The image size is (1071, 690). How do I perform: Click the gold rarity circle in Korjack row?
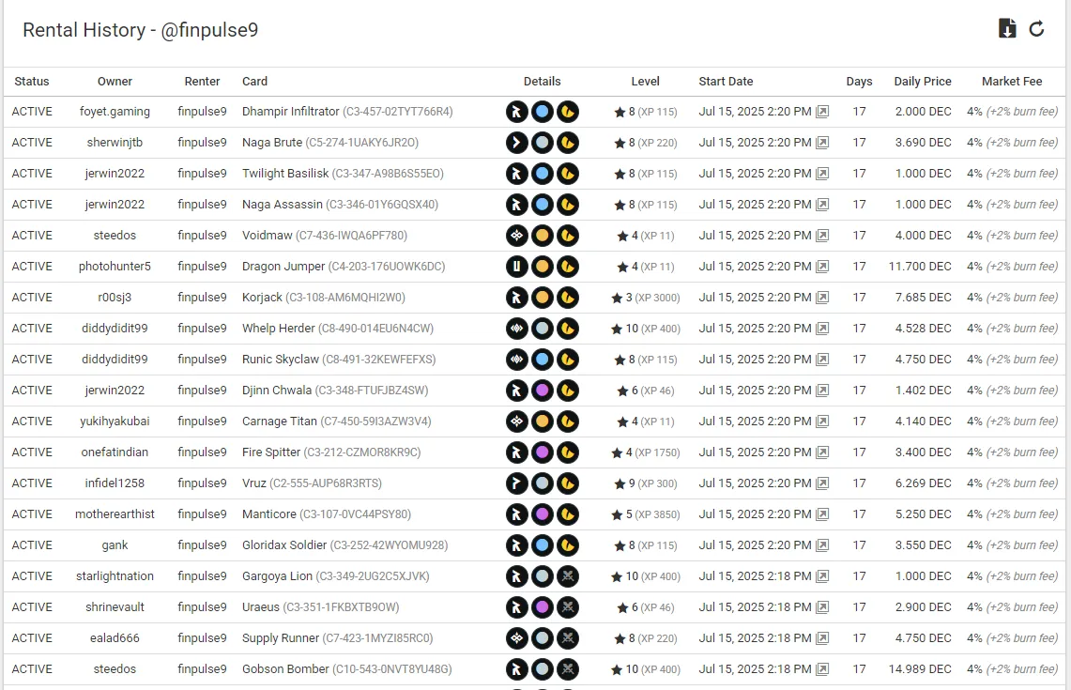543,298
